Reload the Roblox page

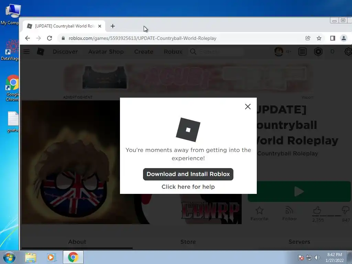[x=49, y=38]
